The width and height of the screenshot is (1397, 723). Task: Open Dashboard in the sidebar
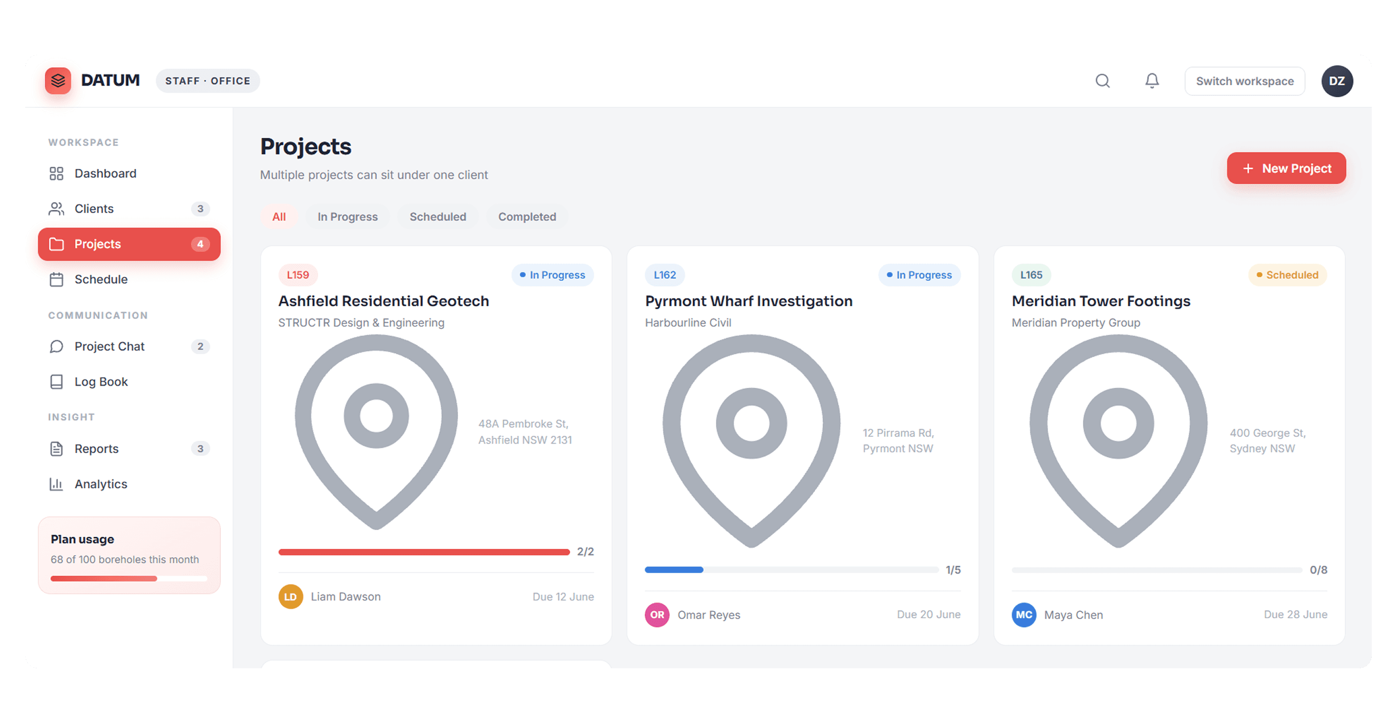(129, 174)
